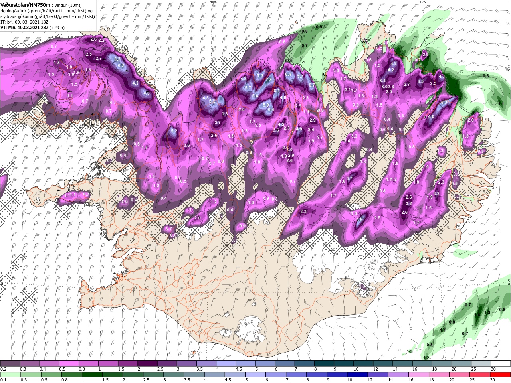Pick the bright pink swatch above upper-row label 0.5
511x383 pixels.
pos(69,363)
